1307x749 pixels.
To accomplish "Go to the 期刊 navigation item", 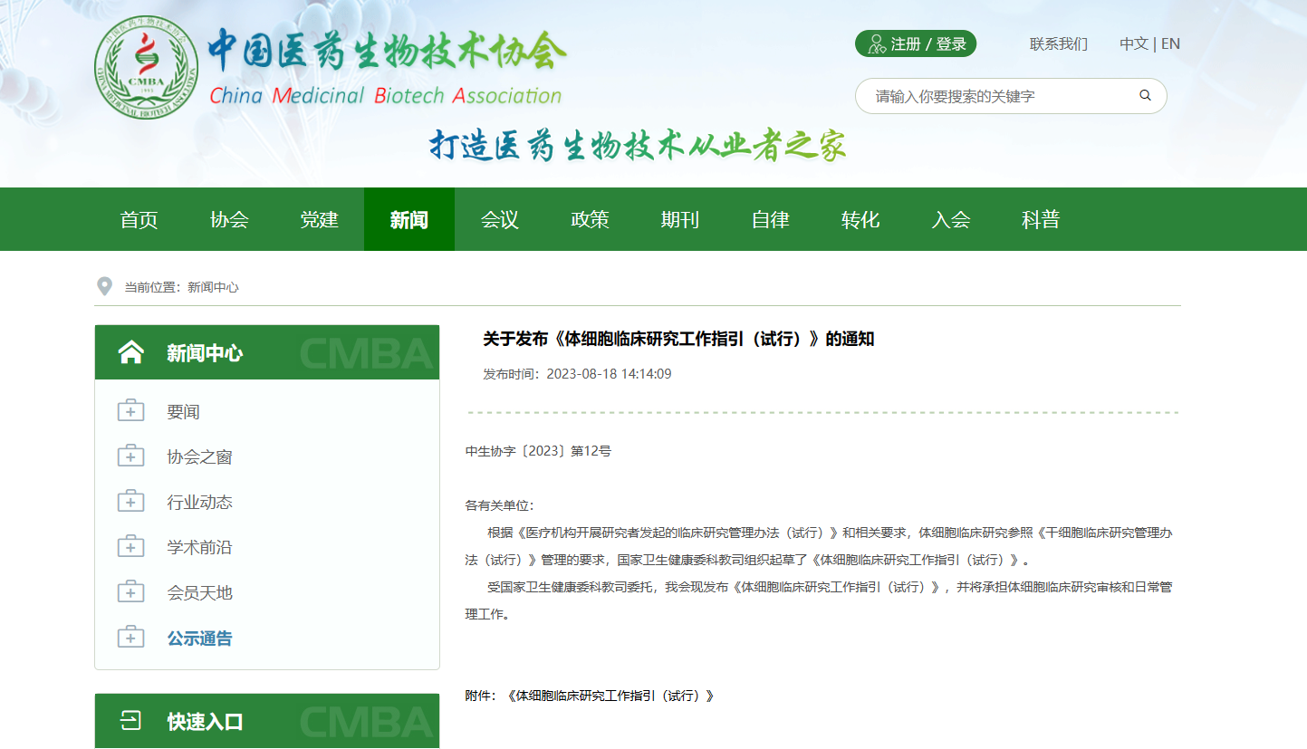I will pos(679,219).
